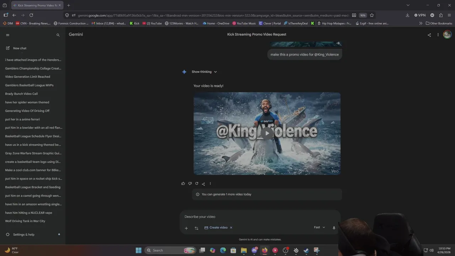
Task: Open Basketball League Bracket and Seeding chat
Action: pyautogui.click(x=33, y=187)
